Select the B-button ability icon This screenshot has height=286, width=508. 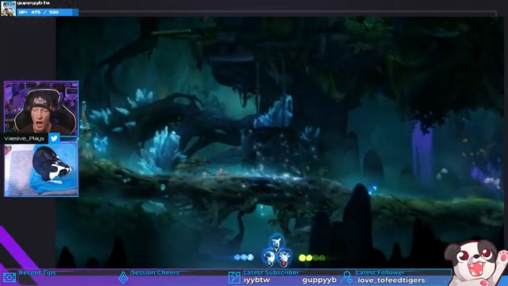[284, 257]
